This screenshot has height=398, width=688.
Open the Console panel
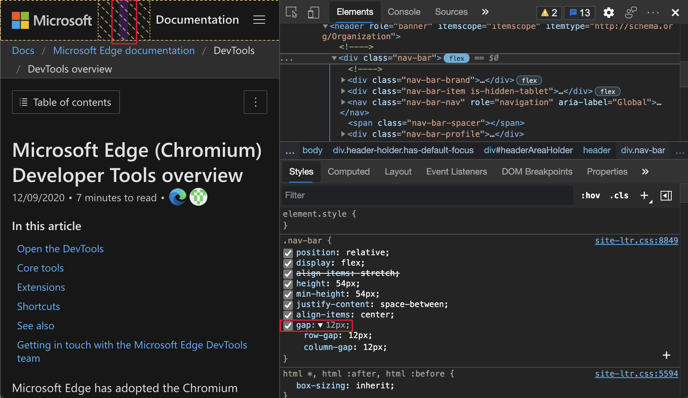404,12
